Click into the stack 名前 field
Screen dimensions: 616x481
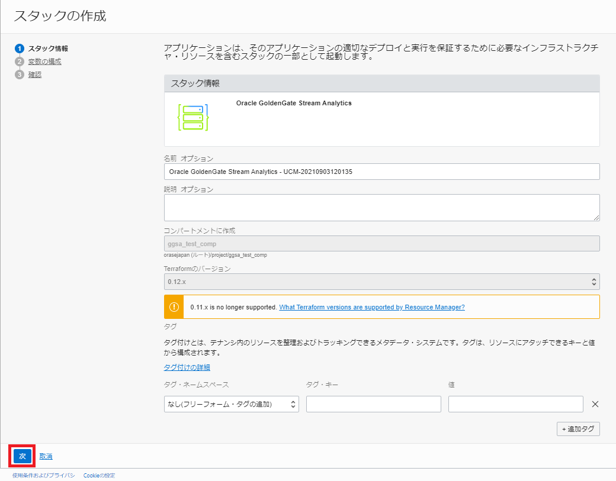point(381,172)
